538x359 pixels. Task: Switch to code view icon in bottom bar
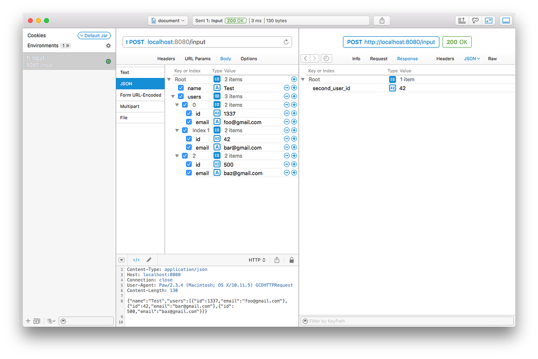pyautogui.click(x=136, y=260)
